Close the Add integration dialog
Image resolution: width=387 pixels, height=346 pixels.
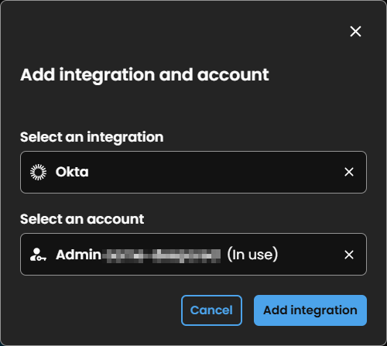pos(355,32)
